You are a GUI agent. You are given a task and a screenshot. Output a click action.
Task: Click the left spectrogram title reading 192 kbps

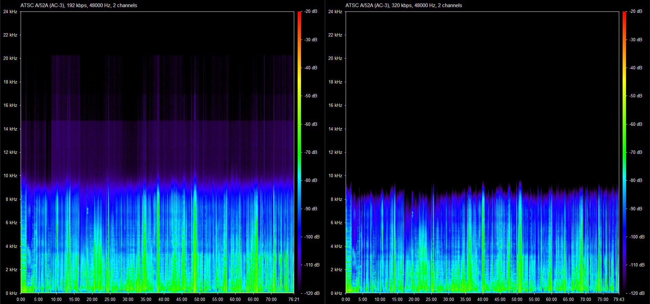pyautogui.click(x=79, y=5)
